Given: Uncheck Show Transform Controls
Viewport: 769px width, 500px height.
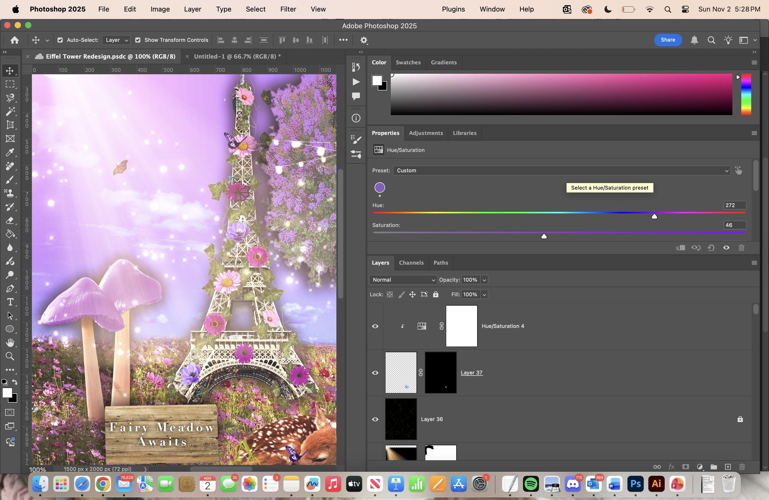Looking at the screenshot, I should click(x=138, y=40).
